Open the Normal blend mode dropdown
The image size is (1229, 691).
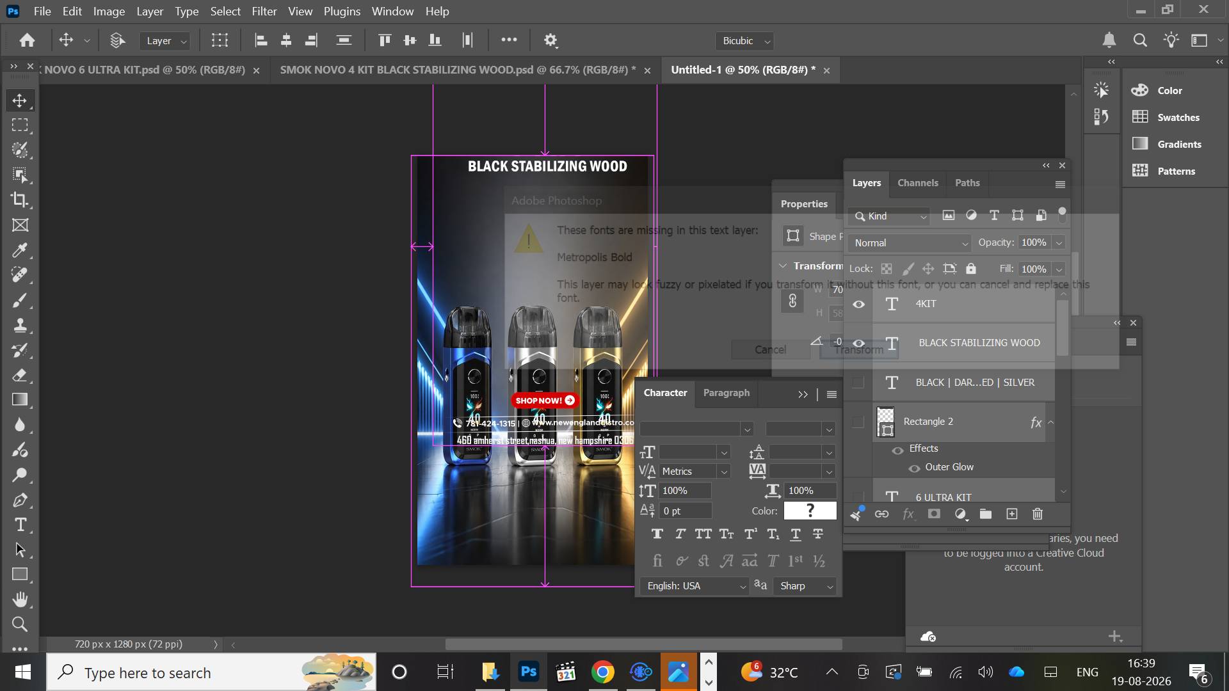[910, 243]
